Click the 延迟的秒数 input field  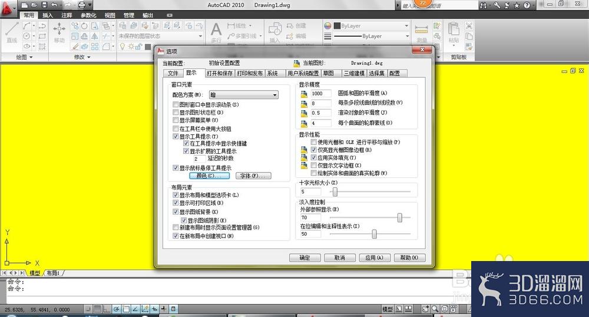tap(199, 159)
